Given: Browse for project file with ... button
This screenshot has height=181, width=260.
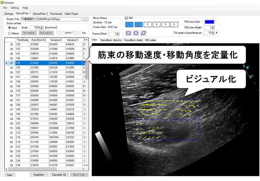Looking at the screenshot, I should coord(86,19).
